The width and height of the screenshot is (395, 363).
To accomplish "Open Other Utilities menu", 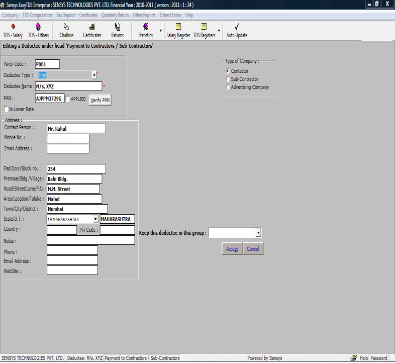I will pyautogui.click(x=170, y=15).
